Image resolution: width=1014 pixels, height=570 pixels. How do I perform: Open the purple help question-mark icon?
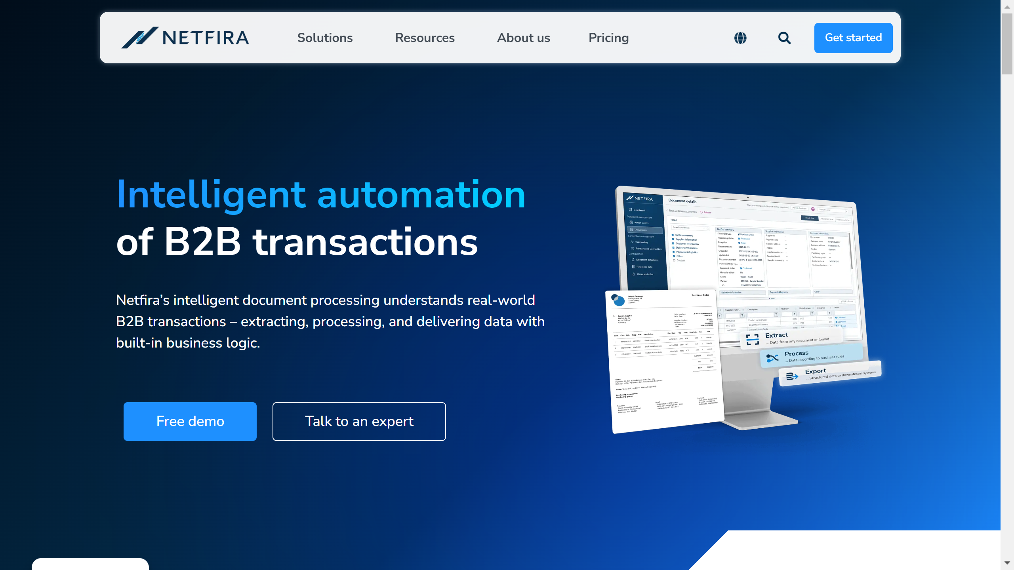tap(813, 209)
